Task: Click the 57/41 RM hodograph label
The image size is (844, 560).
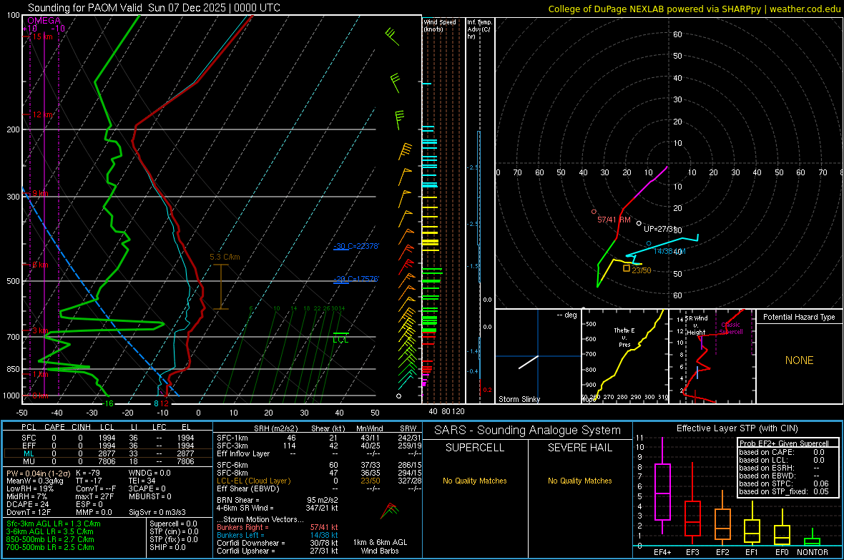Action: (614, 220)
